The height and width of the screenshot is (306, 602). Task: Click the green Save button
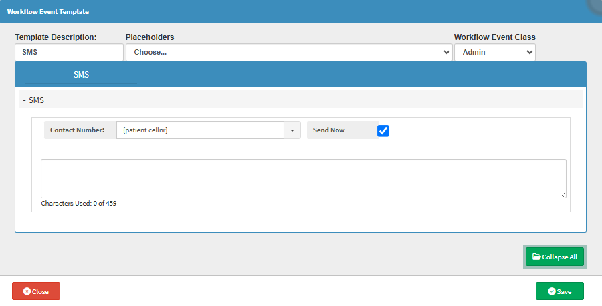point(560,291)
